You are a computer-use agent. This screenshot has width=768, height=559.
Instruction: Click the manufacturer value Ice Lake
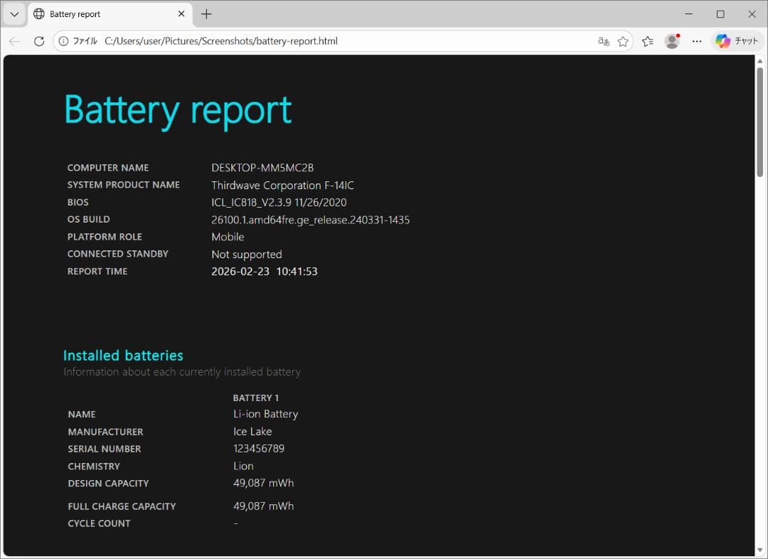click(252, 432)
